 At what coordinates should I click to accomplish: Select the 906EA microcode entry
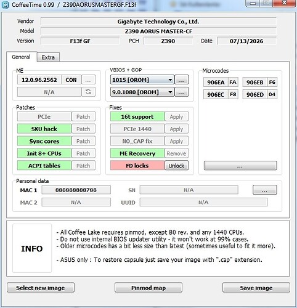(x=216, y=82)
